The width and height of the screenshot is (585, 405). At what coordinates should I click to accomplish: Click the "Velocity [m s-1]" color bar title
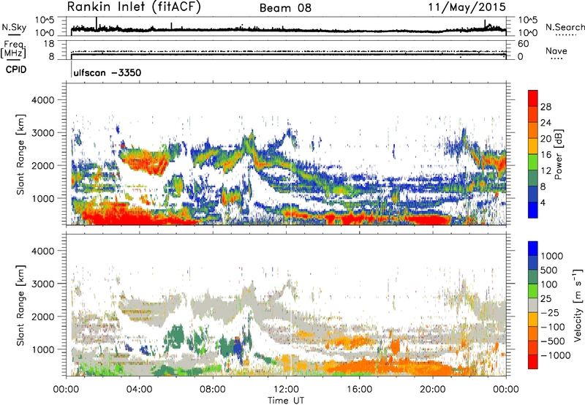pyautogui.click(x=577, y=305)
